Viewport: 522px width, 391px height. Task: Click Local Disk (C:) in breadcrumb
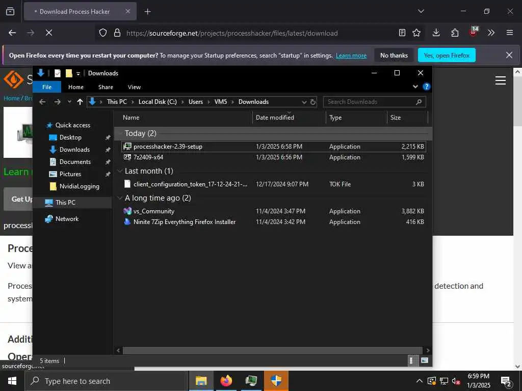click(158, 102)
